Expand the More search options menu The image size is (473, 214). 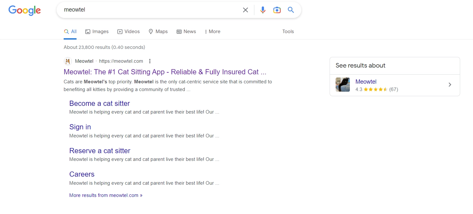(213, 32)
